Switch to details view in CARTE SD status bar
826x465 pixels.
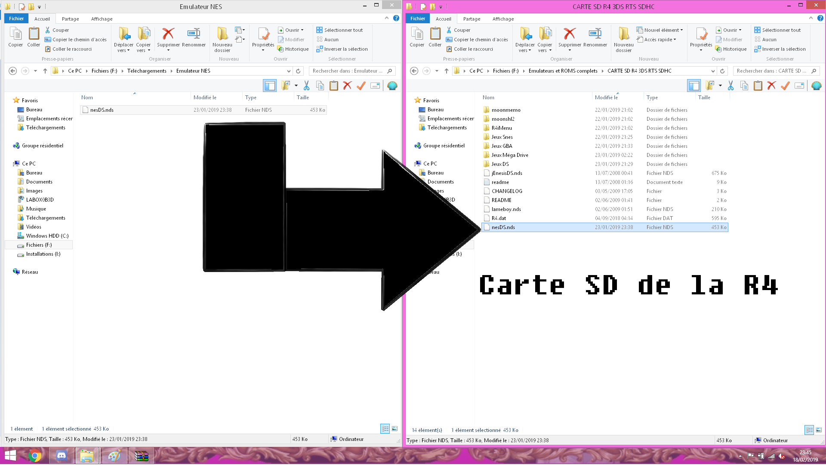[809, 430]
